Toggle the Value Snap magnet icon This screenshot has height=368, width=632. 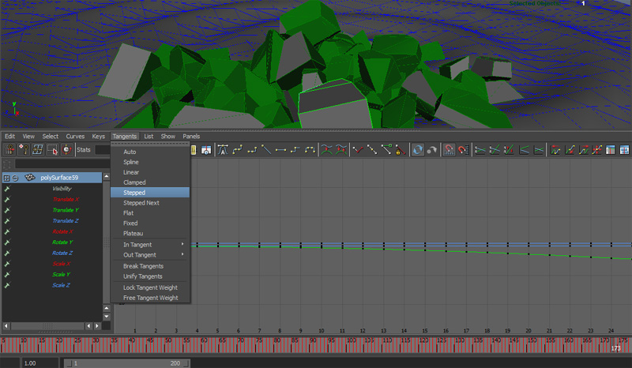[463, 149]
